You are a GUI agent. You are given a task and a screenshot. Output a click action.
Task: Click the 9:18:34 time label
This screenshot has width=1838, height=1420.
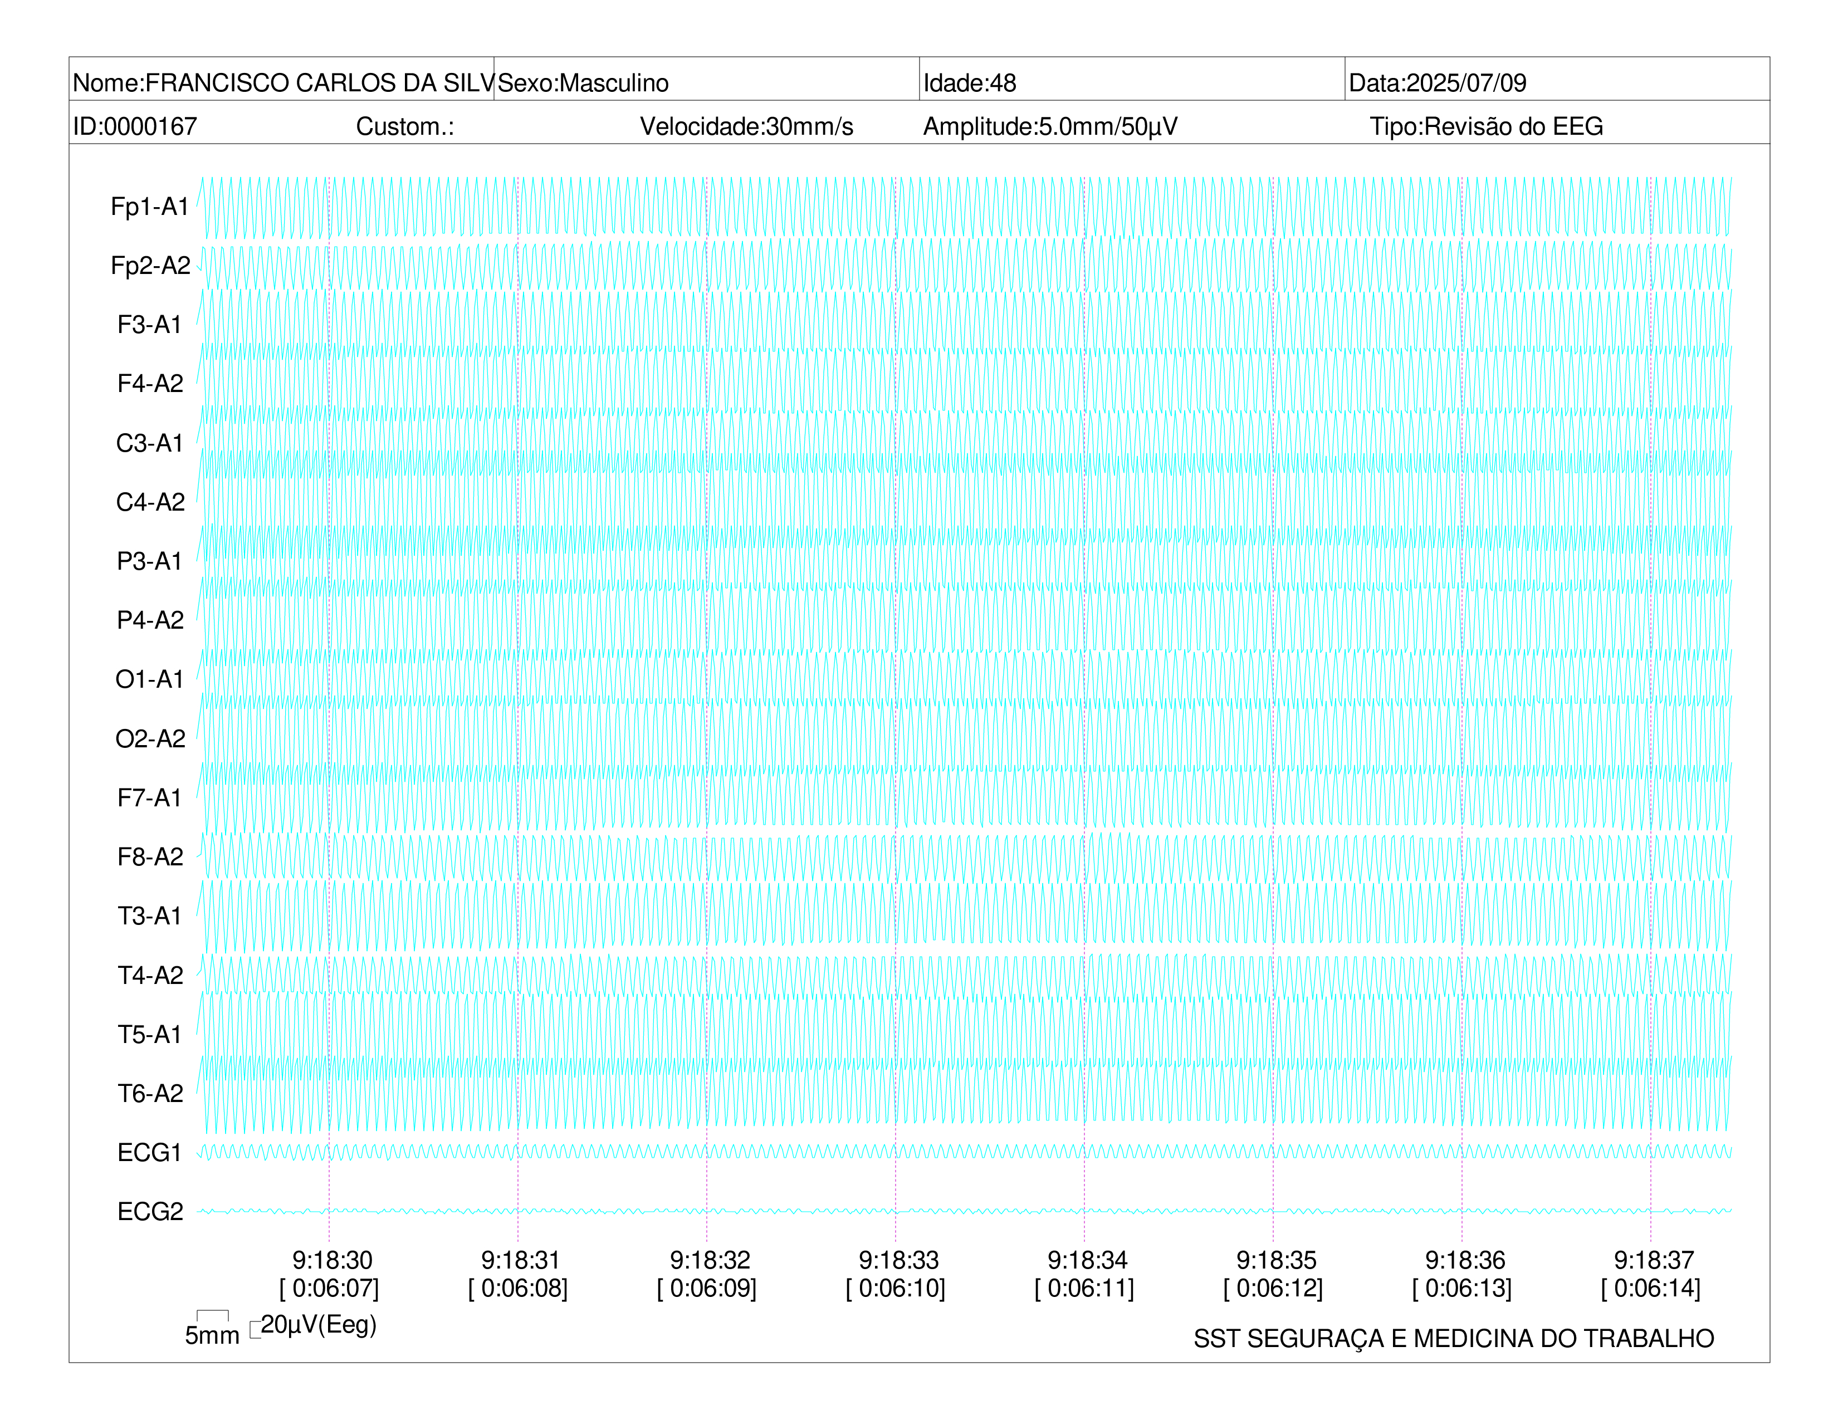1087,1260
